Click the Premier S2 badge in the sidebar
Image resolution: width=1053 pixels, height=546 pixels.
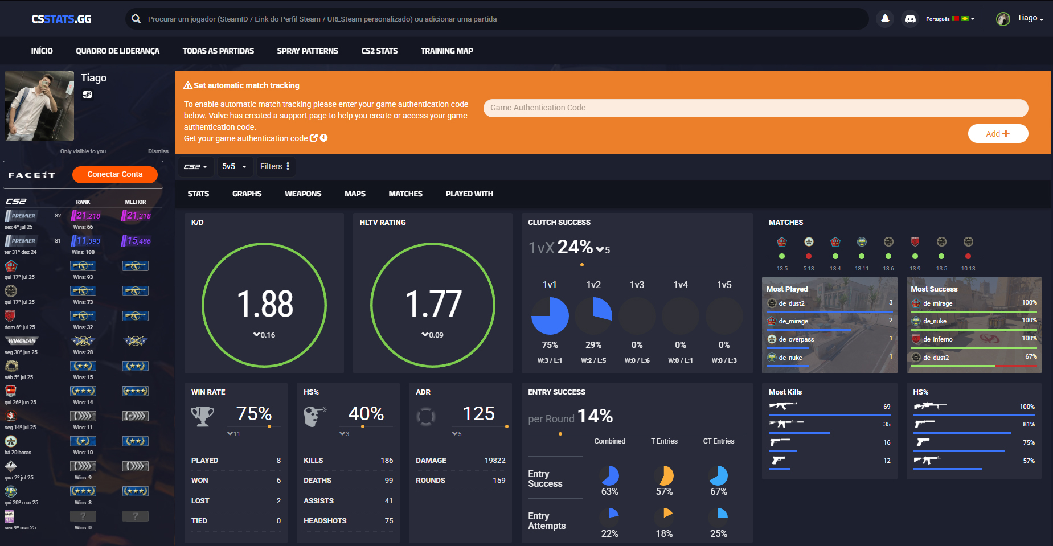coord(21,216)
